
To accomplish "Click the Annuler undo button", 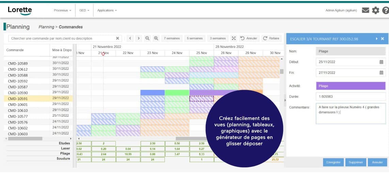I will coord(249,38).
